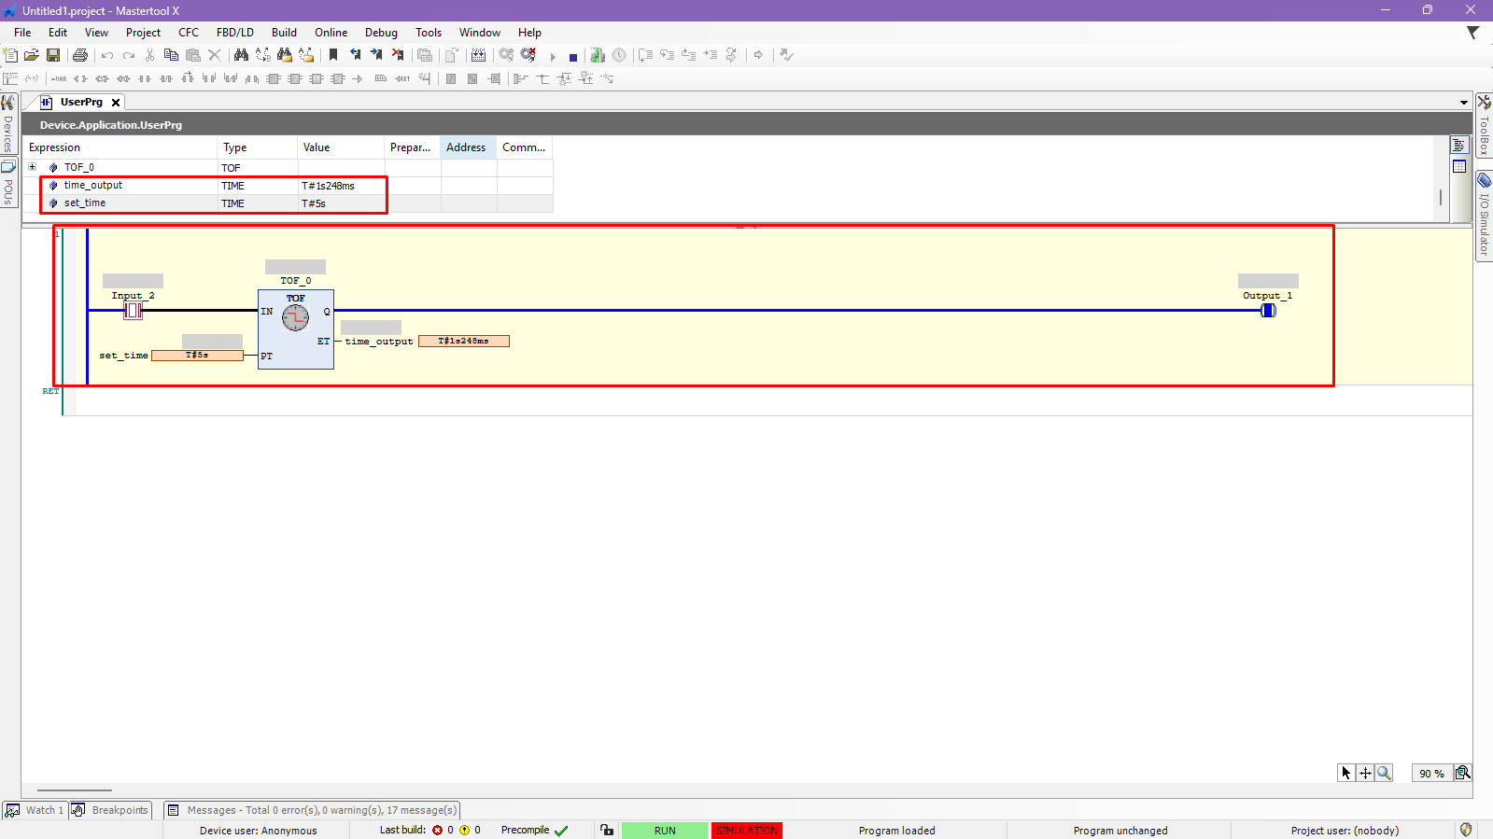The height and width of the screenshot is (839, 1493).
Task: Toggle bookmark using the bookmark icon
Action: (x=333, y=56)
